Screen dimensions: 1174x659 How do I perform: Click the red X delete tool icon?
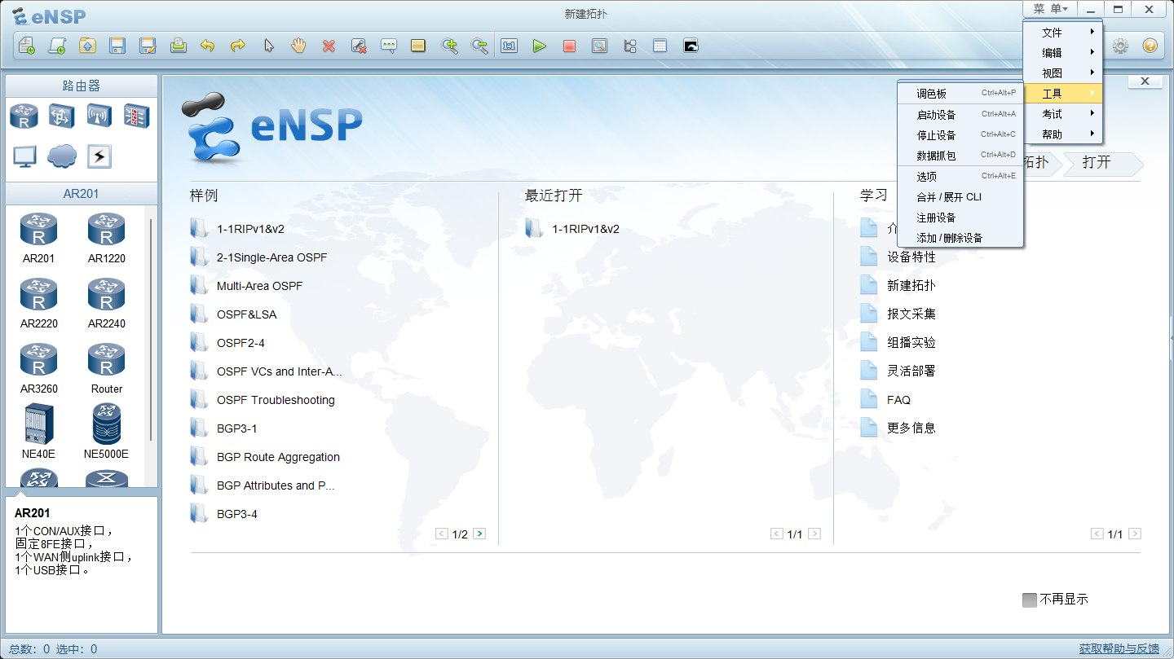coord(329,46)
